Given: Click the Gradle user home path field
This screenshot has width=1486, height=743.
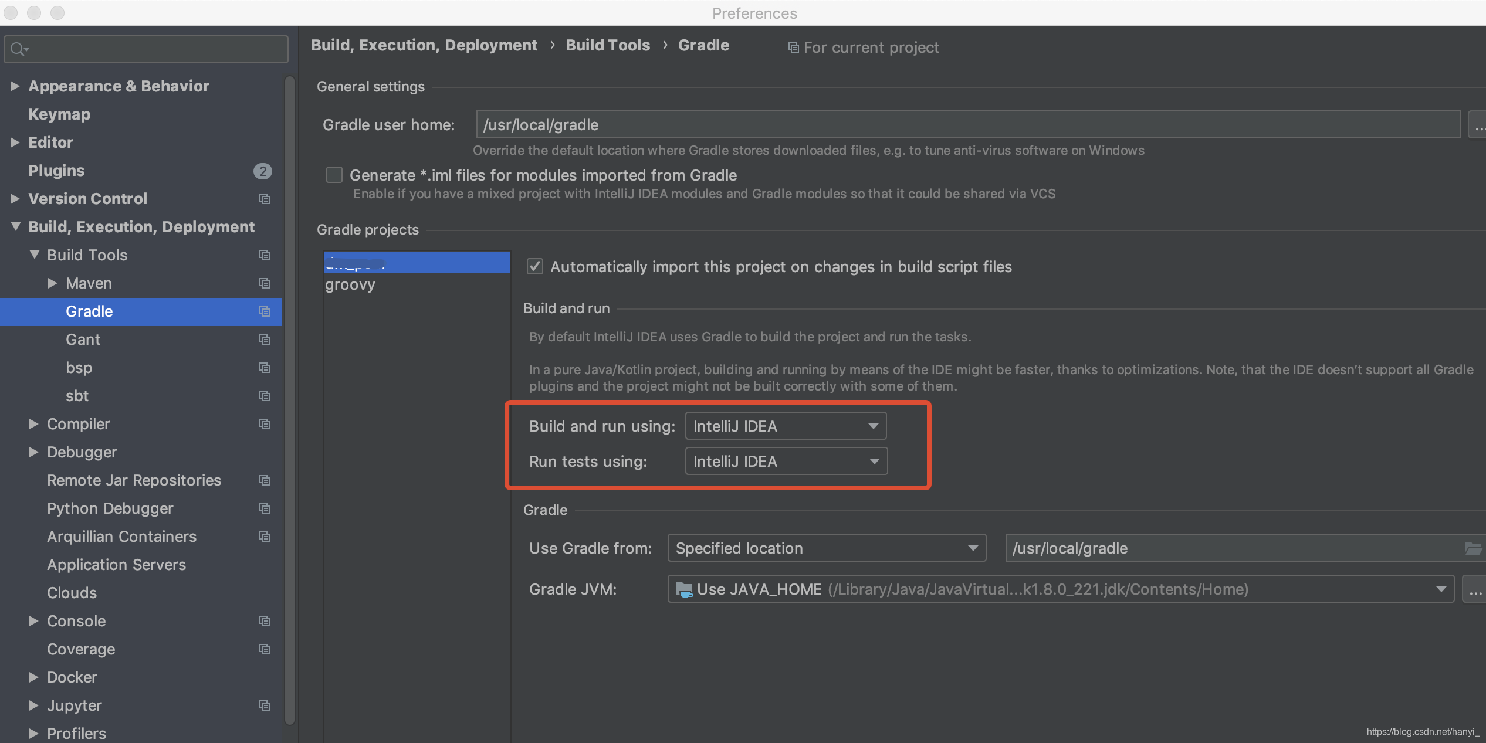Looking at the screenshot, I should point(968,125).
